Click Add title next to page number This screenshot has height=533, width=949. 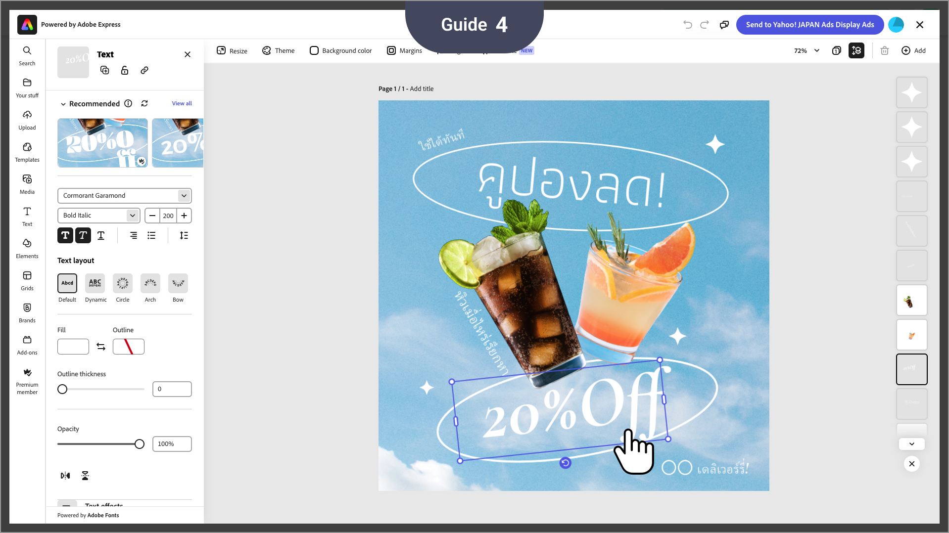click(422, 89)
